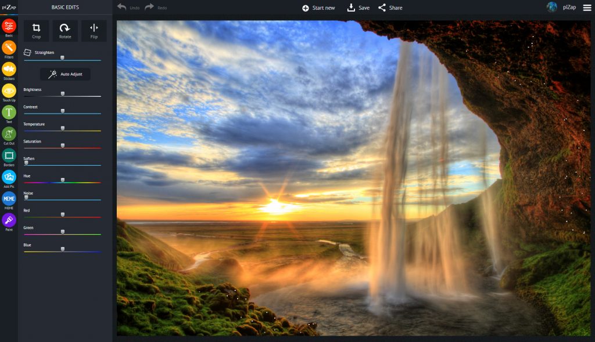Click the Redo arrow

pos(149,7)
